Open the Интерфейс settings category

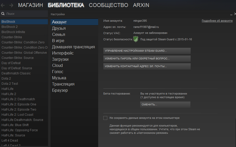[x=74, y=53]
